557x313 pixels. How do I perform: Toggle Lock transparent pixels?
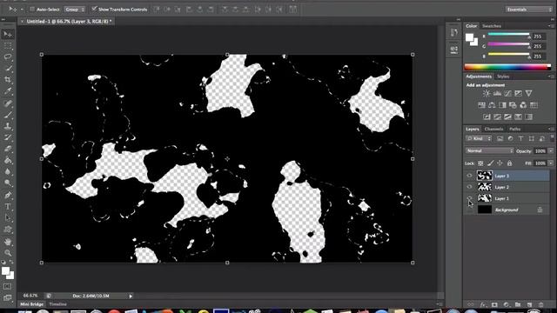pos(480,163)
